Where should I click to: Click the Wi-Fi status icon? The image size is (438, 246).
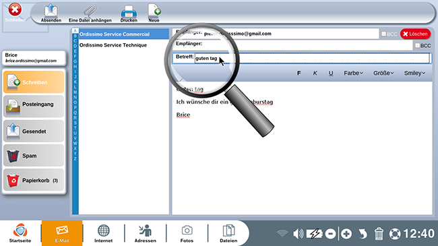(x=282, y=233)
